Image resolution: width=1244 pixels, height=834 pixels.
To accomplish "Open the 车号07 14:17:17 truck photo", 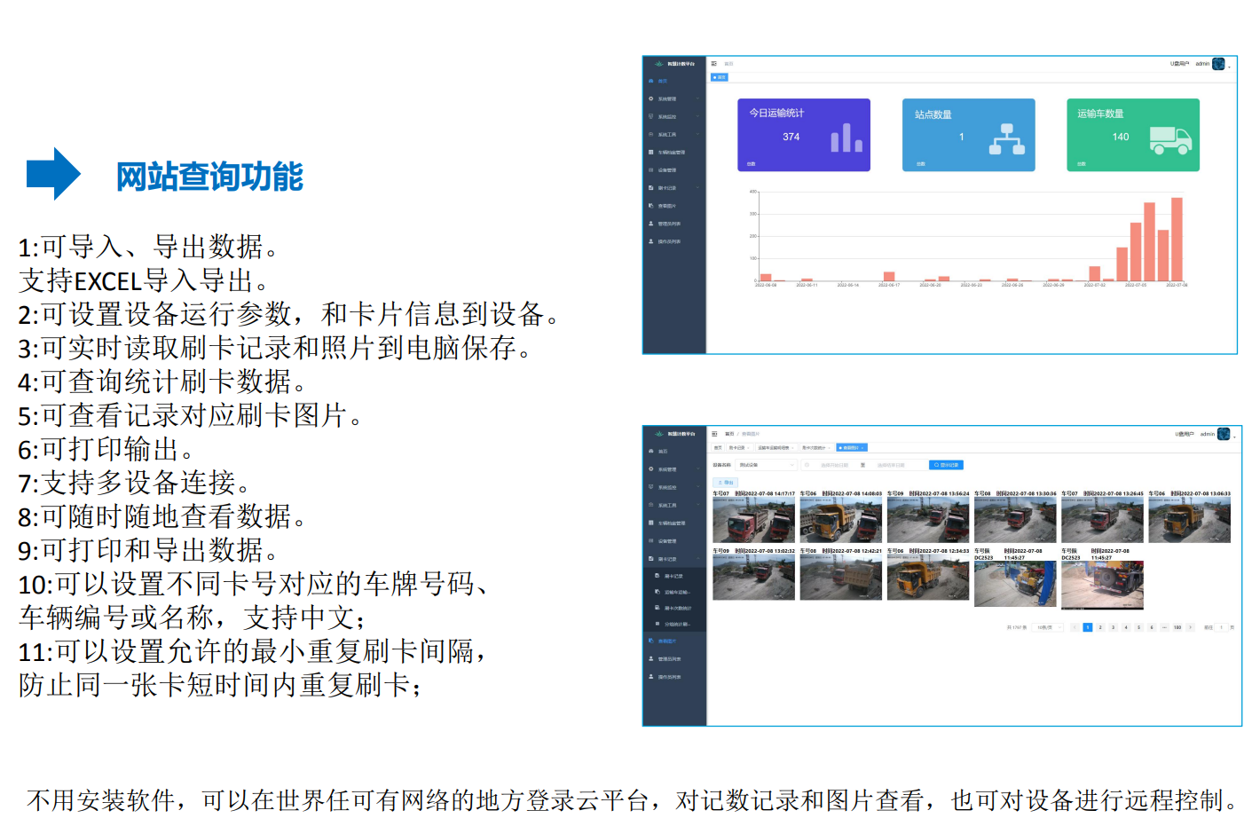I will 753,521.
